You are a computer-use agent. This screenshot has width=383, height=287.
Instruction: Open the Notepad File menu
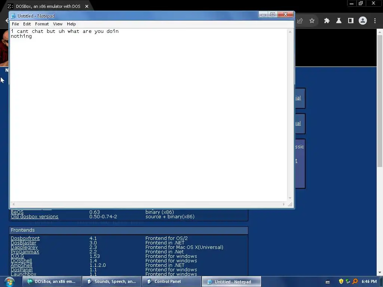[x=15, y=24]
